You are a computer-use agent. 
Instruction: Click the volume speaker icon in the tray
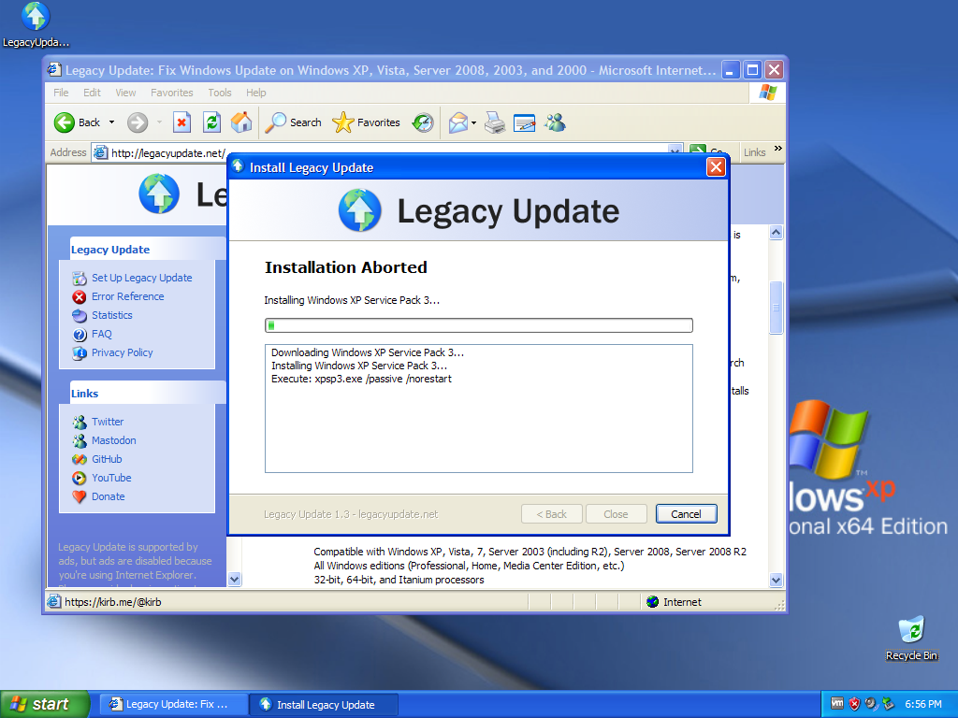click(870, 704)
